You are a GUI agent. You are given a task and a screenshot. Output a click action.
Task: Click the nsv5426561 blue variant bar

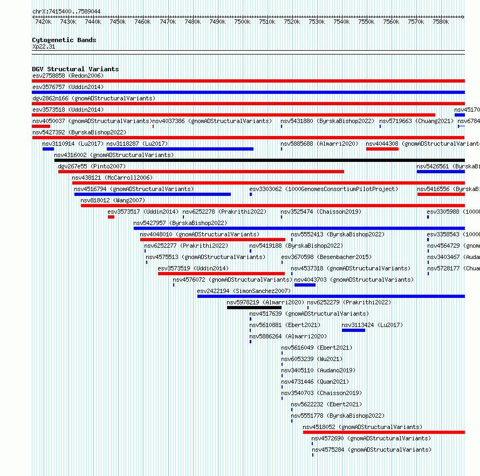tap(441, 172)
